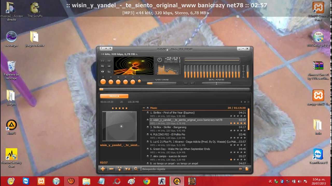Viewport: 332px width, 186px height.
Task: Click the playlist header menu lines icon
Action: tap(248, 102)
